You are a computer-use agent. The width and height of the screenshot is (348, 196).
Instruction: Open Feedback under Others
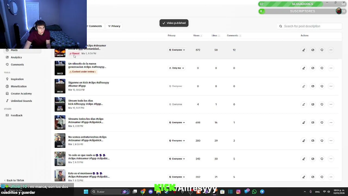click(x=17, y=115)
